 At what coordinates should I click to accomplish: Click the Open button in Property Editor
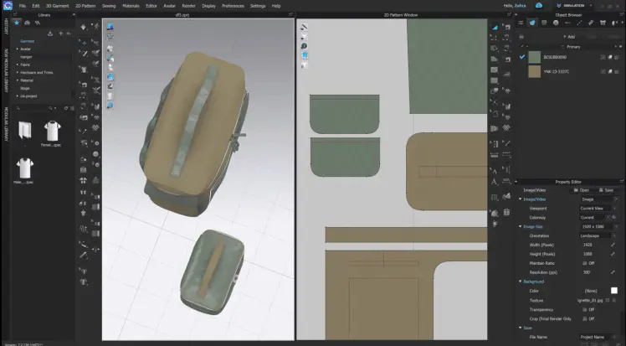pos(582,190)
